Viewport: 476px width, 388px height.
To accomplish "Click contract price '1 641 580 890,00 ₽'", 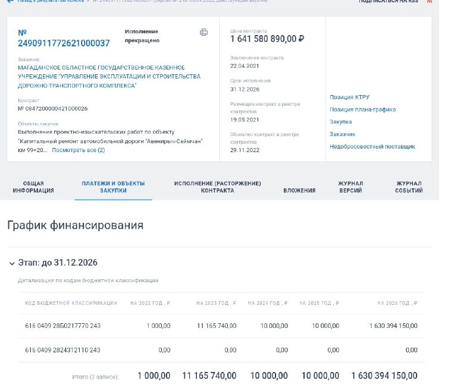I will click(x=267, y=39).
